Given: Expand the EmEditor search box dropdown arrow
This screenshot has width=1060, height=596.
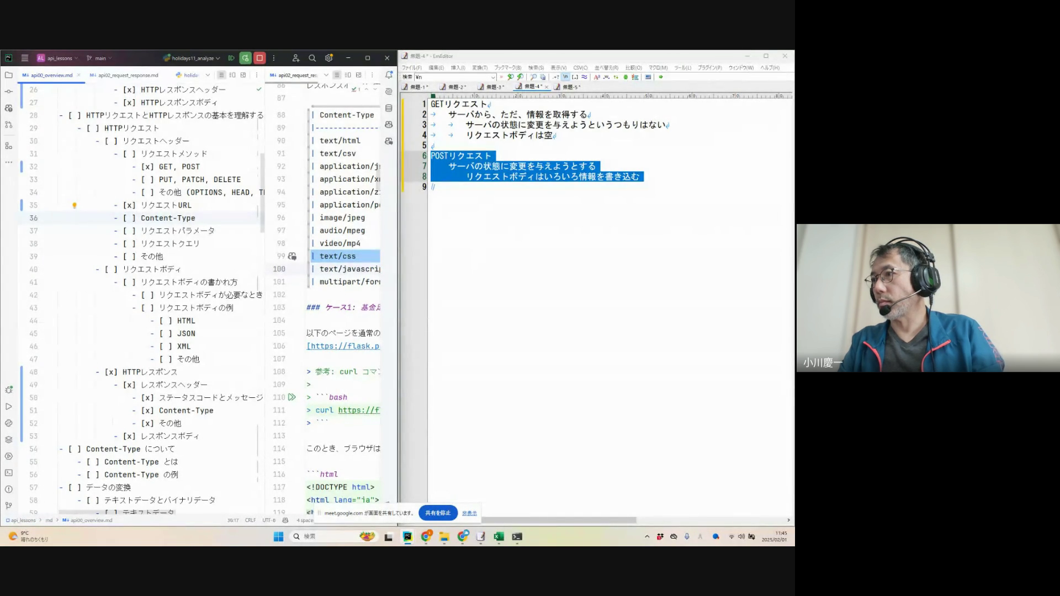Looking at the screenshot, I should [x=493, y=77].
